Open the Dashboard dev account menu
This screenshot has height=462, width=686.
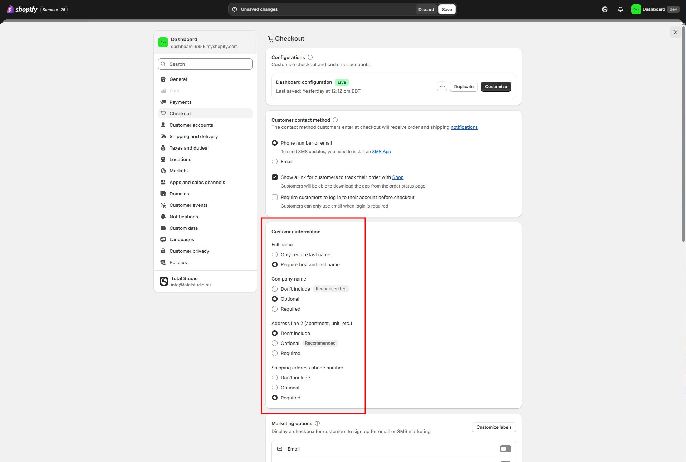click(655, 10)
